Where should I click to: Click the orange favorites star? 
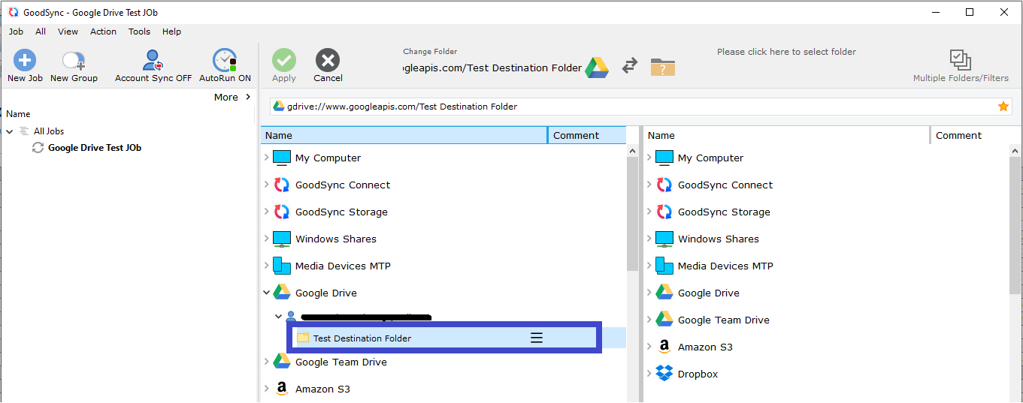point(1003,107)
